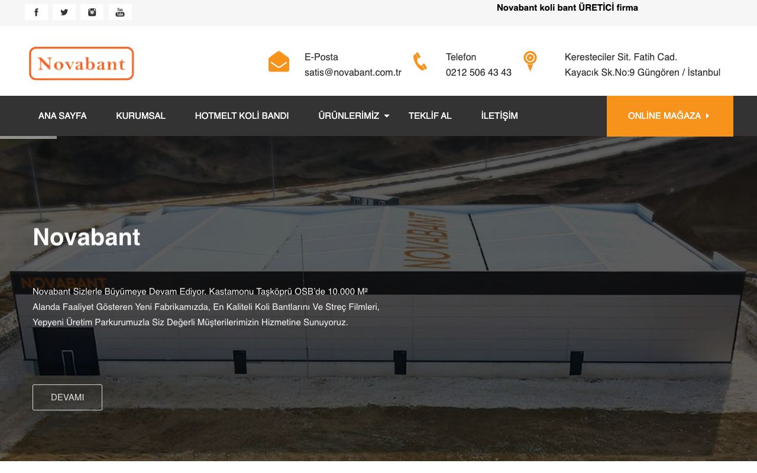
Task: Click the Novabant heading on the banner
Action: click(x=86, y=237)
